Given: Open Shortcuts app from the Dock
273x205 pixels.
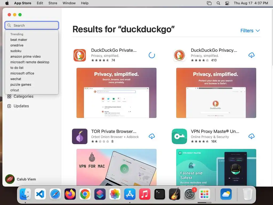Looking at the screenshot, I should [100, 194].
